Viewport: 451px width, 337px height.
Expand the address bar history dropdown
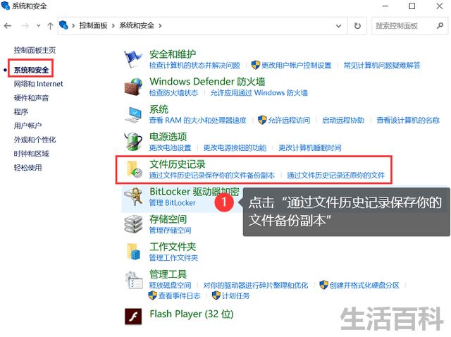pyautogui.click(x=339, y=26)
